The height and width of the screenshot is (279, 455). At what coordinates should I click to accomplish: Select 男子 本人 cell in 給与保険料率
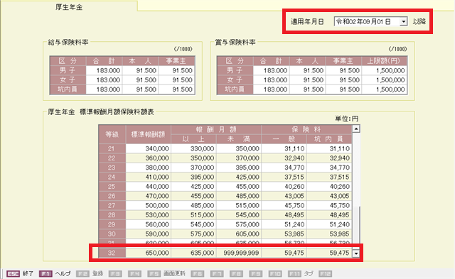(141, 70)
